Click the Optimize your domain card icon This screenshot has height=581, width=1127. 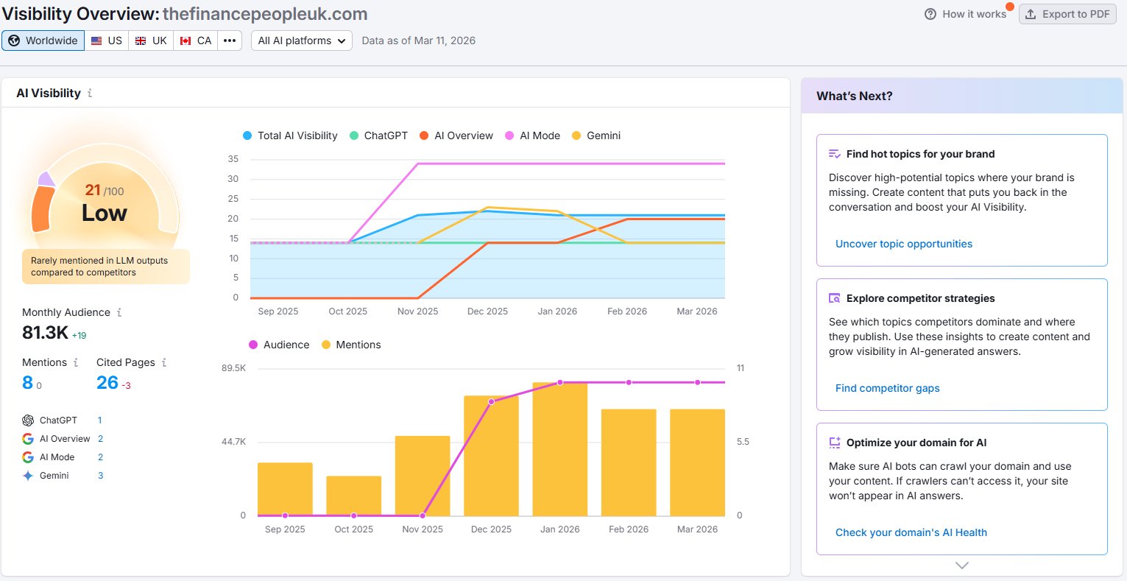click(835, 443)
